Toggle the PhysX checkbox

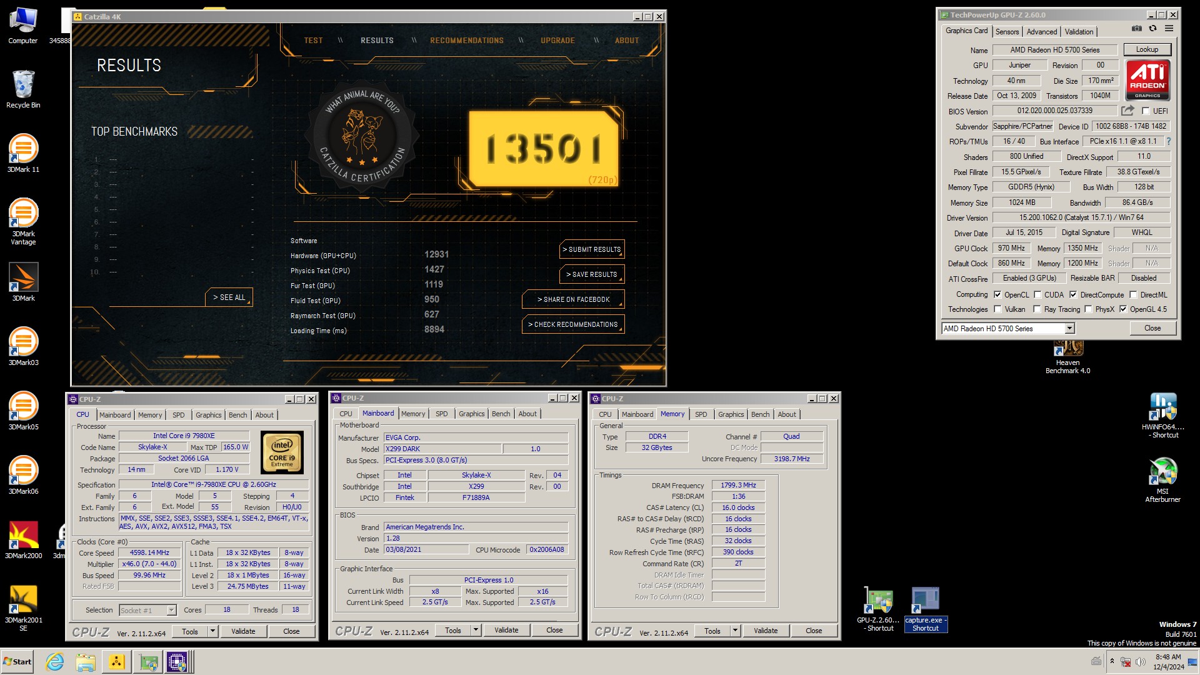pyautogui.click(x=1088, y=309)
